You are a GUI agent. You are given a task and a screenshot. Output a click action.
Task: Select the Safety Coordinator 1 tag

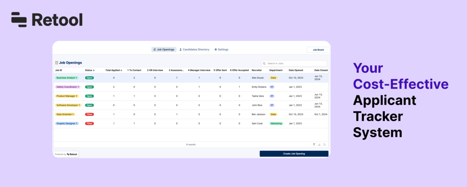(67, 87)
